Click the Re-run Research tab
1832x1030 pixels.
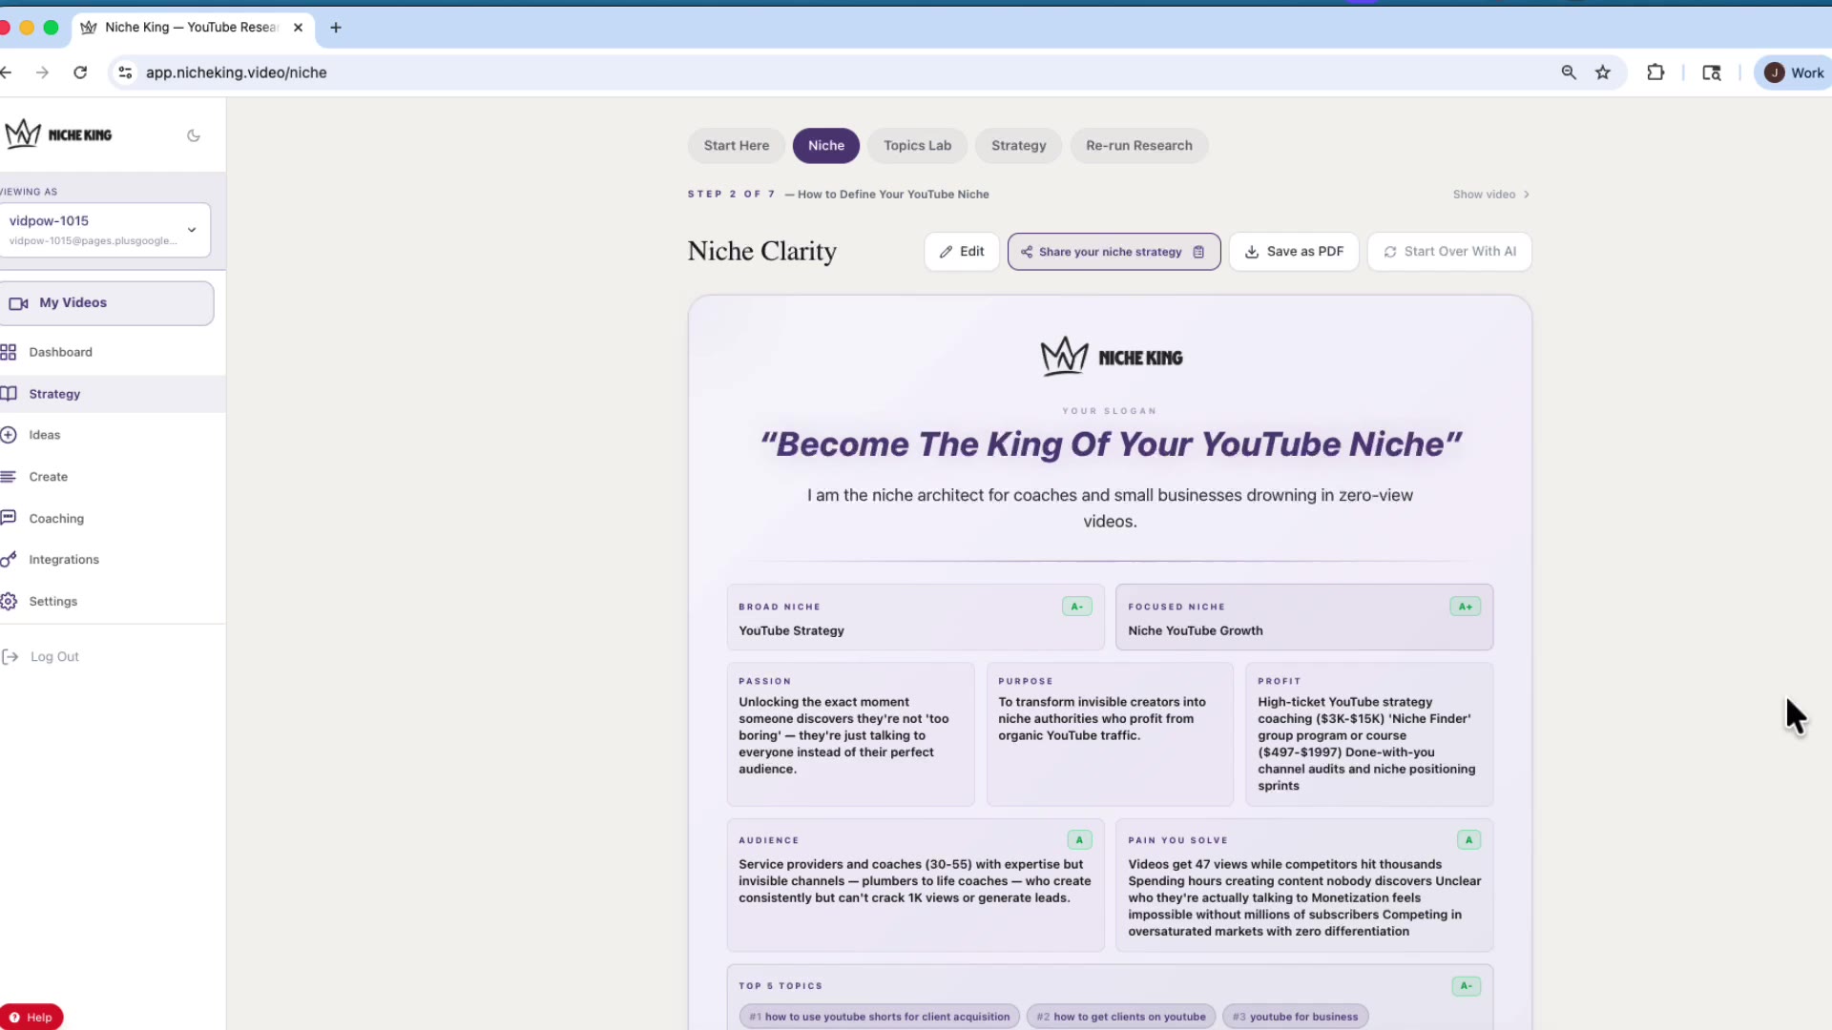point(1138,146)
